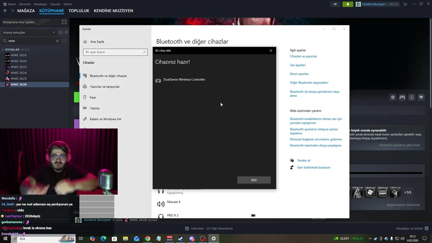This screenshot has width=432, height=243.
Task: Click the Bitti button in the device dialog
Action: 254,180
